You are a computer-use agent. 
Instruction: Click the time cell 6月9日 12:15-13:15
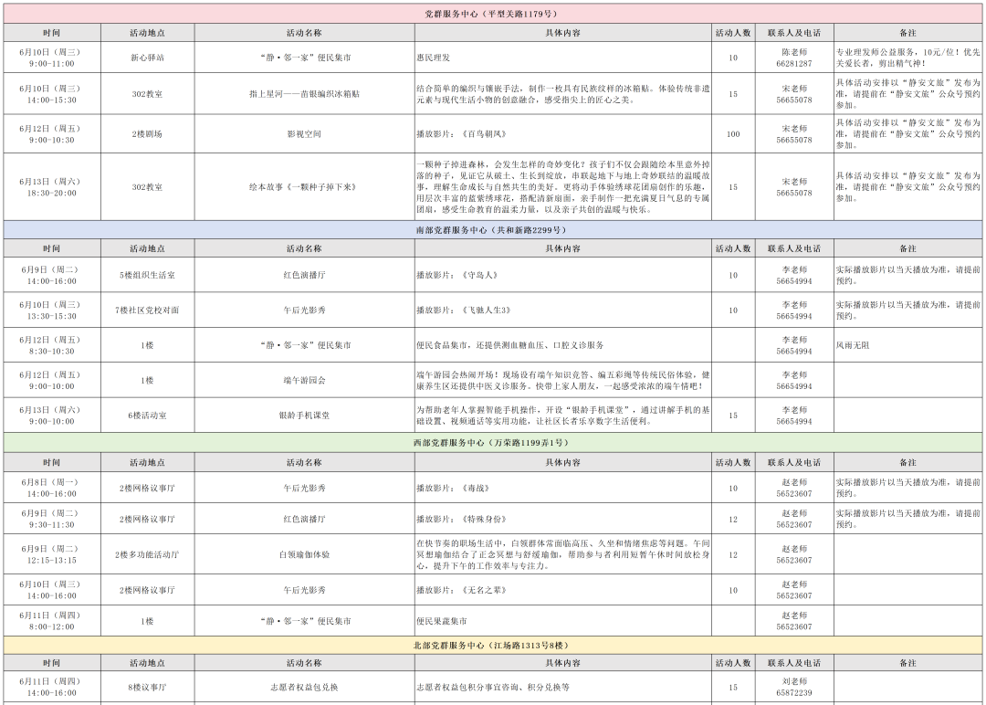click(x=51, y=554)
